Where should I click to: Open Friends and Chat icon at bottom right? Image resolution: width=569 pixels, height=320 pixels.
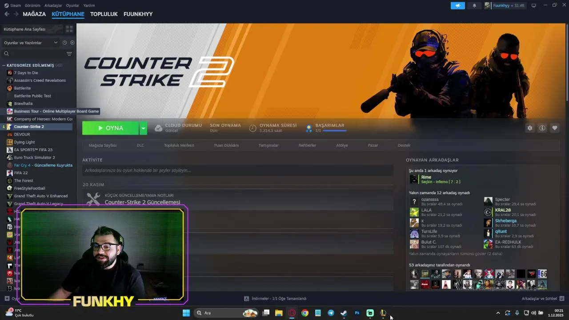click(x=561, y=299)
